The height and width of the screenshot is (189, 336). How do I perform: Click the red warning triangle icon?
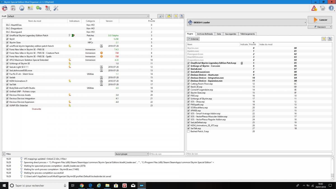point(314,8)
